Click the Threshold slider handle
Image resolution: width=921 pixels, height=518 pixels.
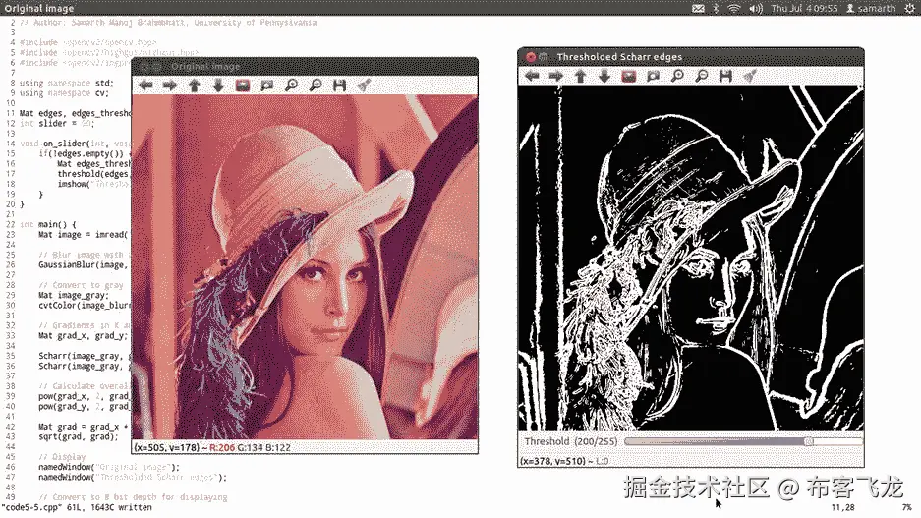(x=809, y=441)
